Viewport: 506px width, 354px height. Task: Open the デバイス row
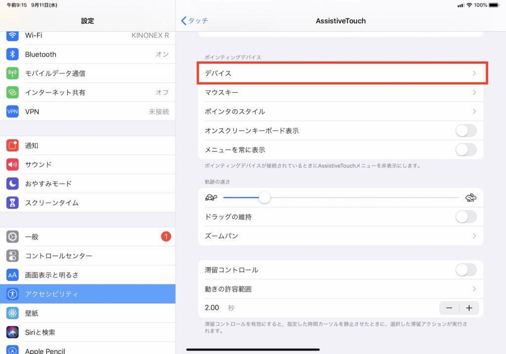coord(341,73)
